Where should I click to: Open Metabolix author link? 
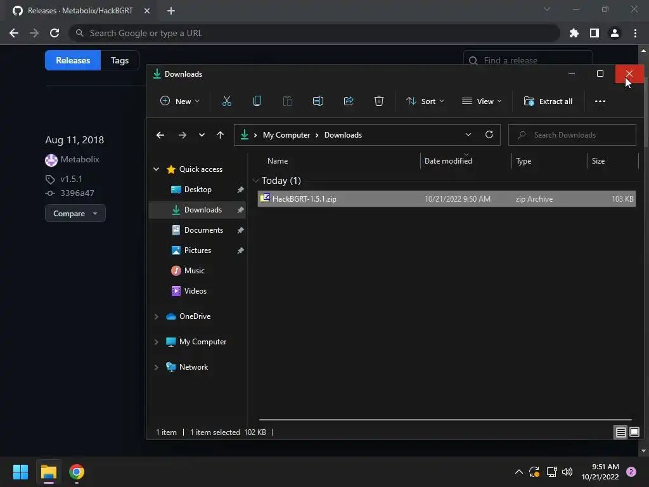pos(80,159)
